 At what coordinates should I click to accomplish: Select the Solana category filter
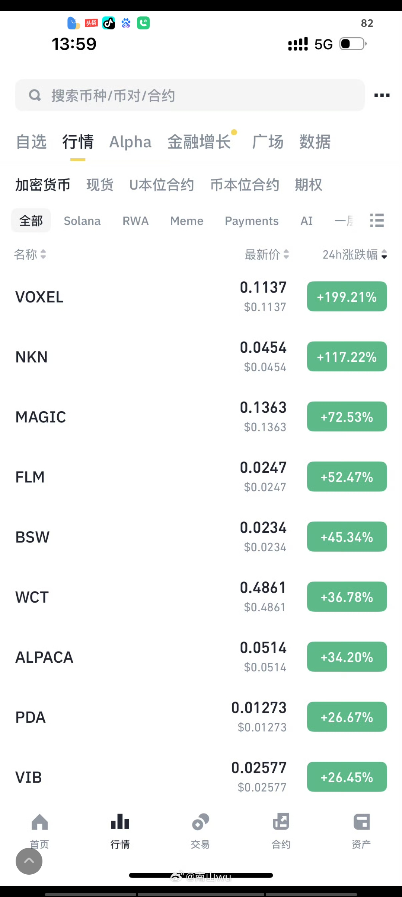tap(82, 221)
